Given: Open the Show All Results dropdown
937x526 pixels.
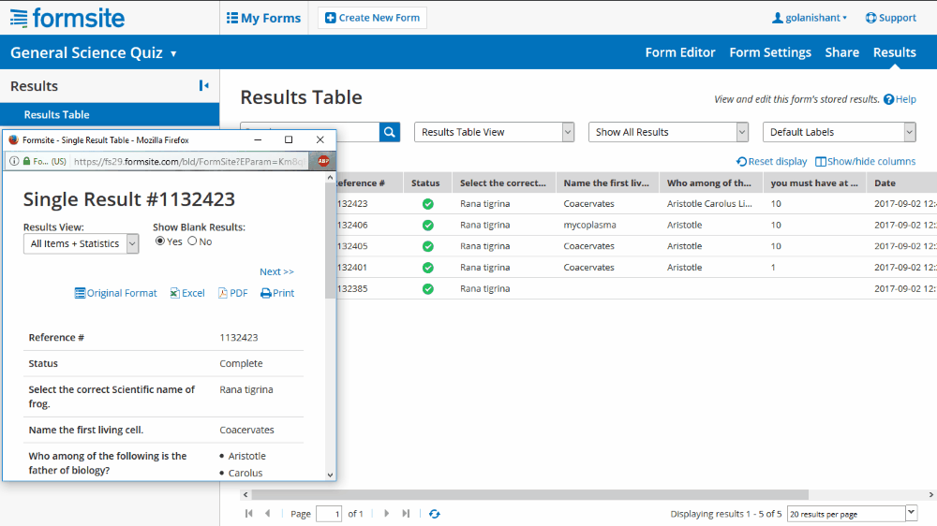Looking at the screenshot, I should [668, 132].
